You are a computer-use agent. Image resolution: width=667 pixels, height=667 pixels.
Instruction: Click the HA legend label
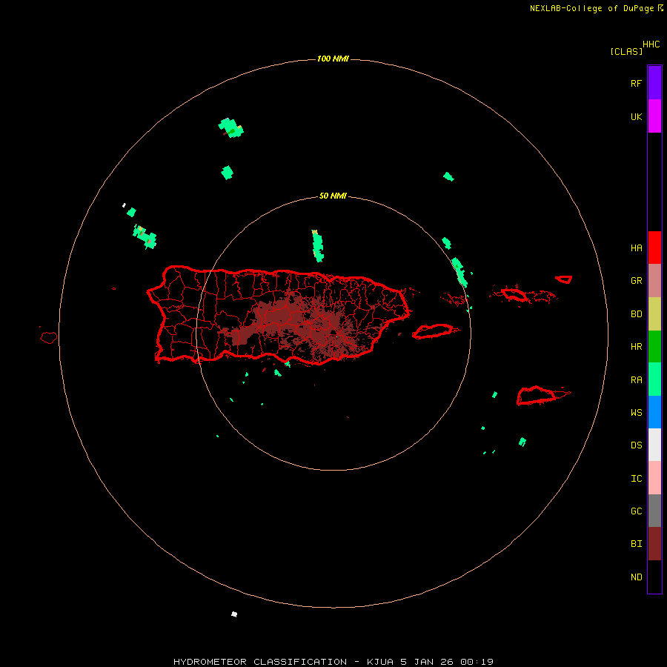click(x=636, y=248)
